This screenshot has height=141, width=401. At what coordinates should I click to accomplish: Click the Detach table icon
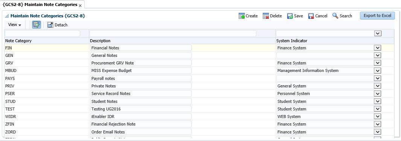[50, 25]
